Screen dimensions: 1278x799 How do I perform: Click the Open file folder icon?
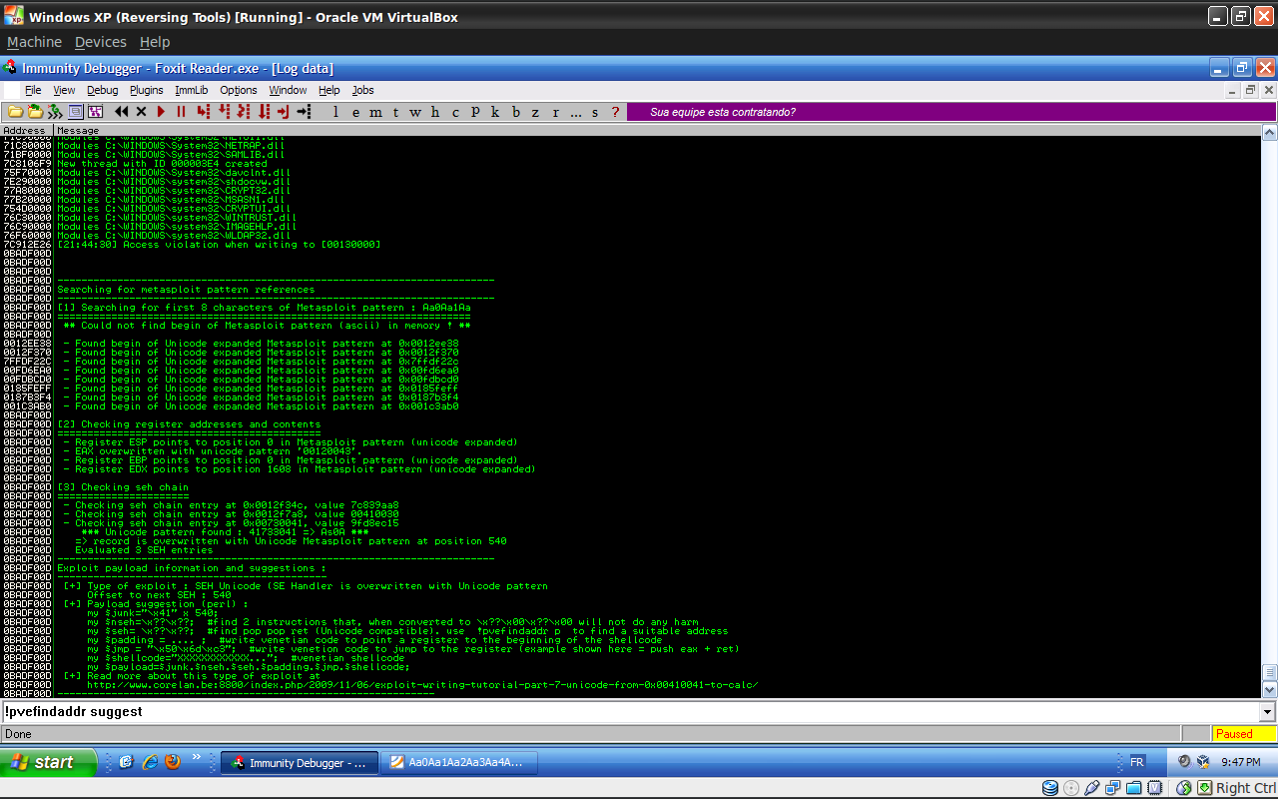(x=16, y=112)
